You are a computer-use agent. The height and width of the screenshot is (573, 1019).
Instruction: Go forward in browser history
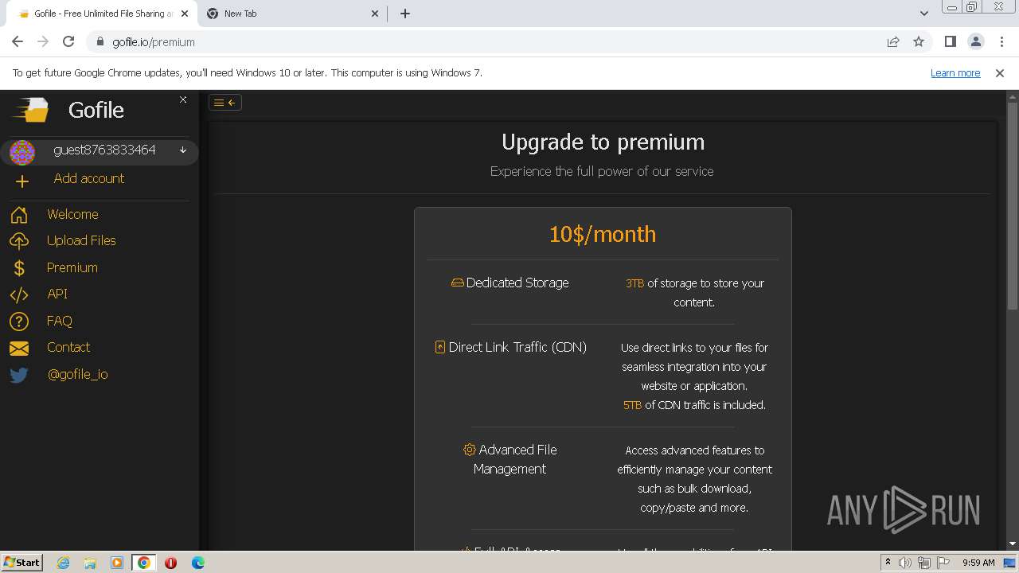tap(43, 41)
